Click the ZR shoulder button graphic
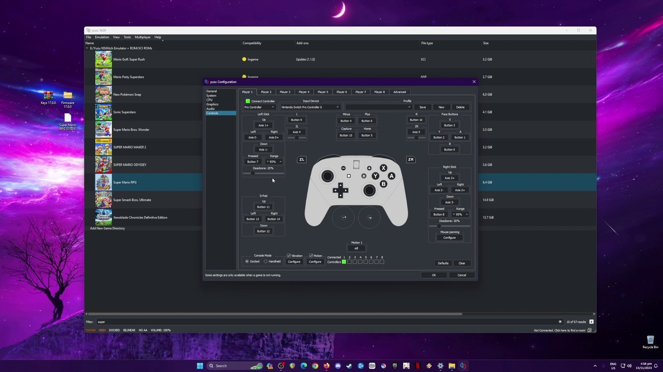This screenshot has width=663, height=372. tap(411, 160)
